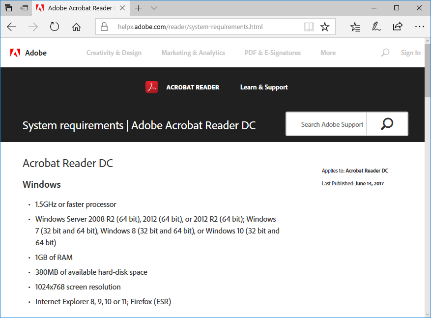Click the Search Adobe Support field

tap(326, 124)
